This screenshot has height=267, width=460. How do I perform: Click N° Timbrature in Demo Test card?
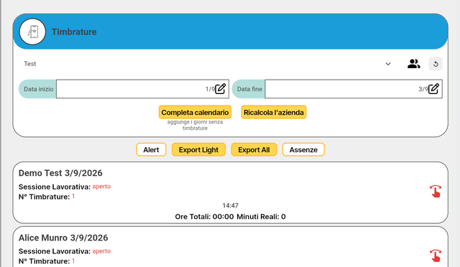click(x=44, y=197)
